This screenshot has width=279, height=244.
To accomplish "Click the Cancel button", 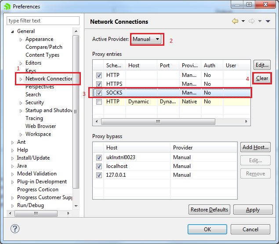I will [x=250, y=229].
